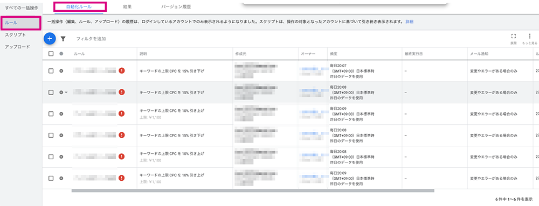Tick checkbox of 20:08 10% 引き上げ rule
539x206 pixels.
click(51, 157)
